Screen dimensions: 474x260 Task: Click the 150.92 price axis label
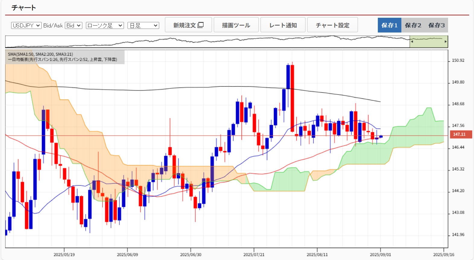(458, 60)
